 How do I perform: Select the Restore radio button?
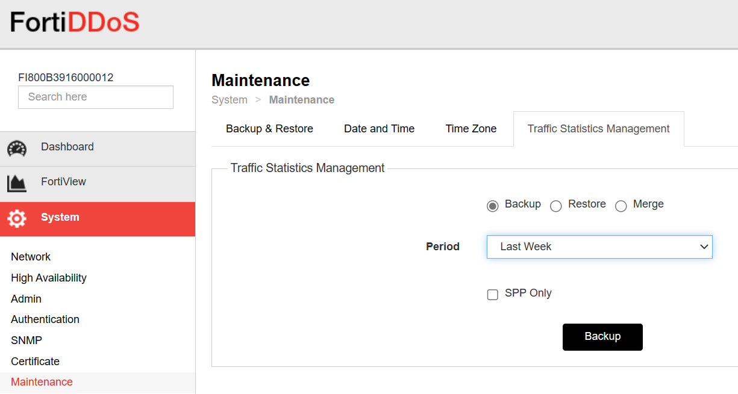point(556,206)
